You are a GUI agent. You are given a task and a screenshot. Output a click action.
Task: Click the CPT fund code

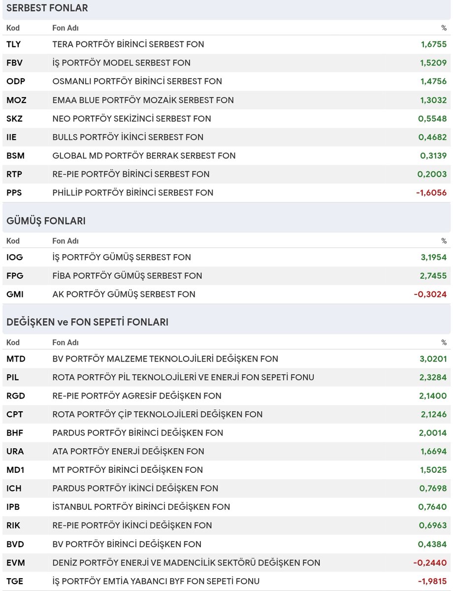tap(15, 415)
